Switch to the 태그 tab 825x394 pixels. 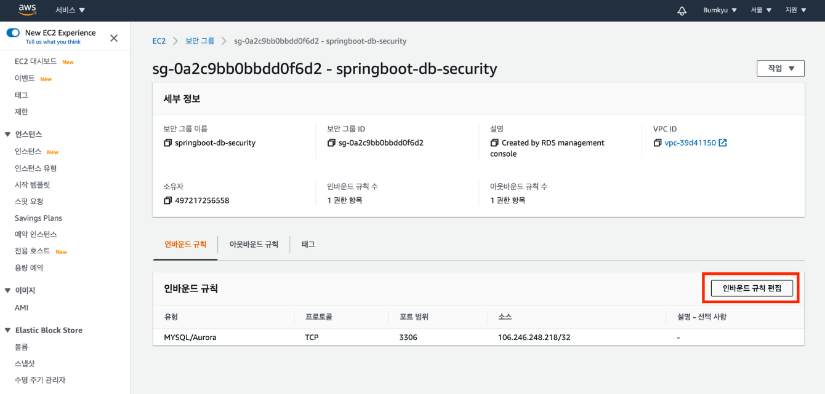308,244
